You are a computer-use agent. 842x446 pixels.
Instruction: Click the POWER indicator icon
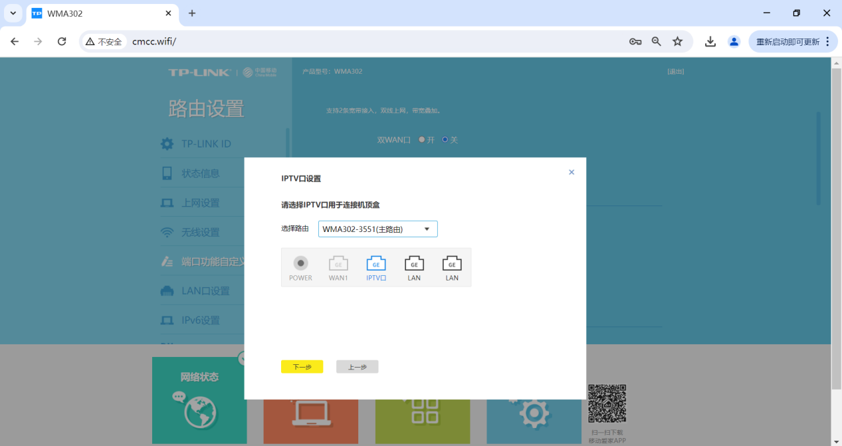300,263
